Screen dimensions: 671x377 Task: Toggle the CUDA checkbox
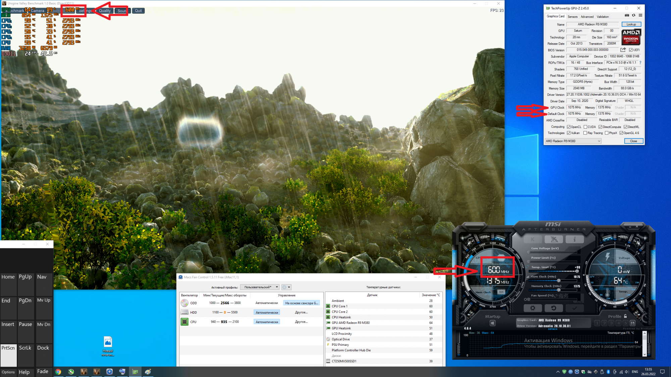585,127
